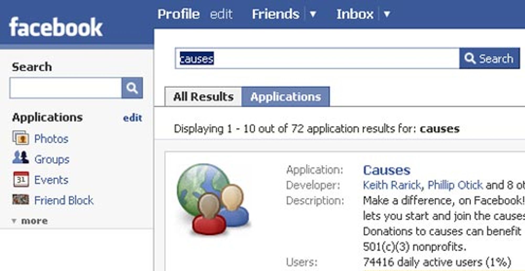The image size is (525, 271).
Task: Open the Groups application icon
Action: [x=20, y=158]
